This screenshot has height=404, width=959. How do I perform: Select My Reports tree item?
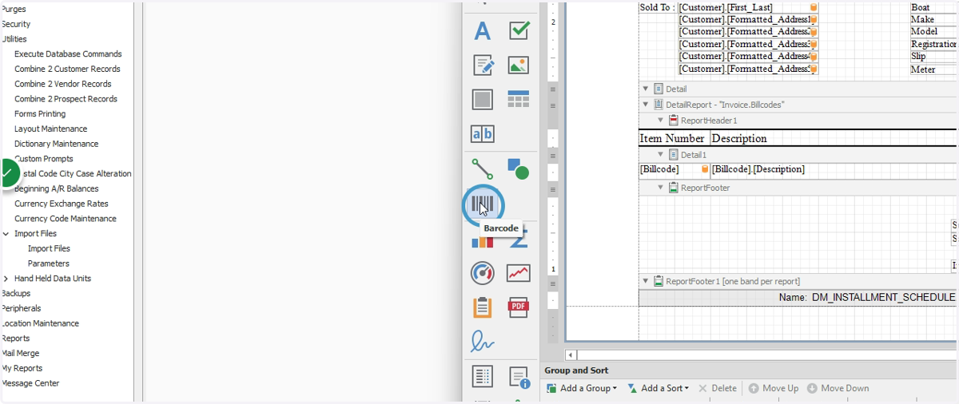point(22,368)
